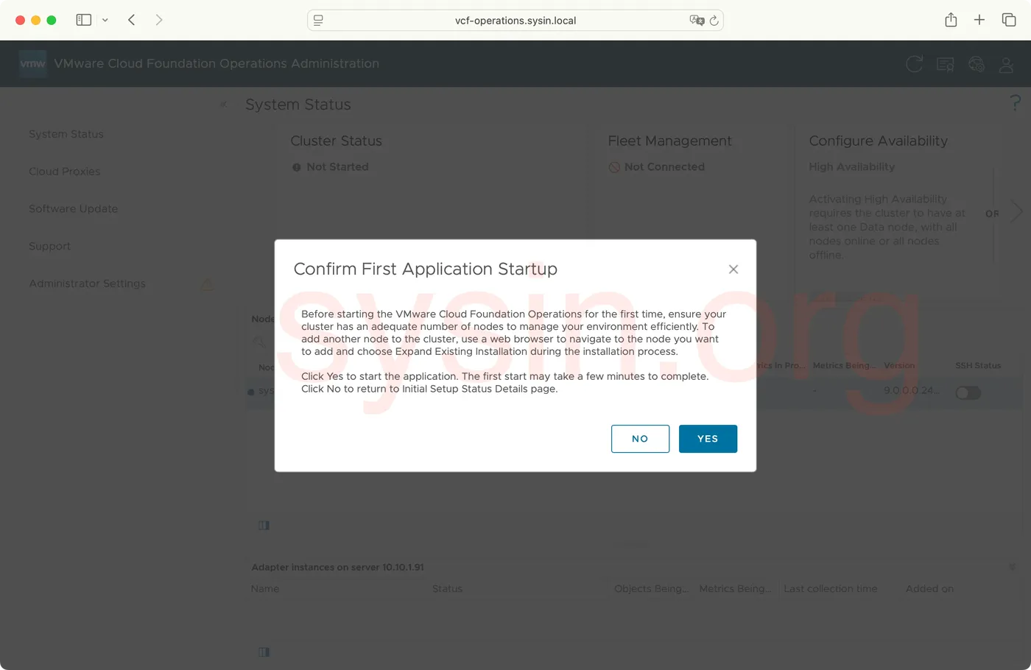Open Software Update in sidebar

point(74,209)
